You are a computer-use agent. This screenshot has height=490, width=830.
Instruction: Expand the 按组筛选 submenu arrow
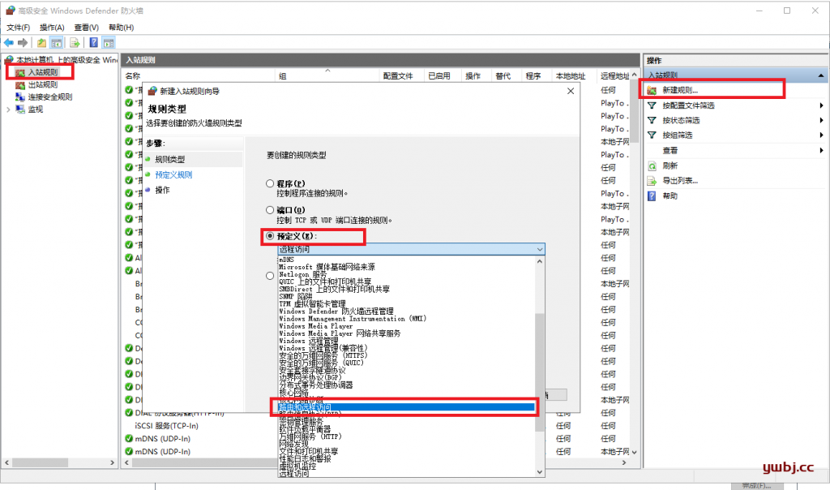(x=821, y=135)
